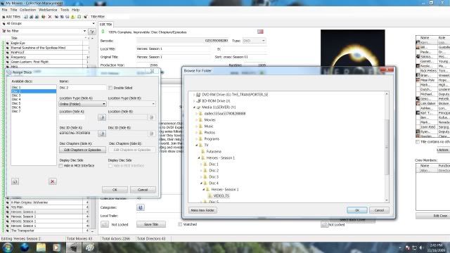Screen dimensions: 450x253
Task: Select the VIDEO_TS folder
Action: pos(221,195)
